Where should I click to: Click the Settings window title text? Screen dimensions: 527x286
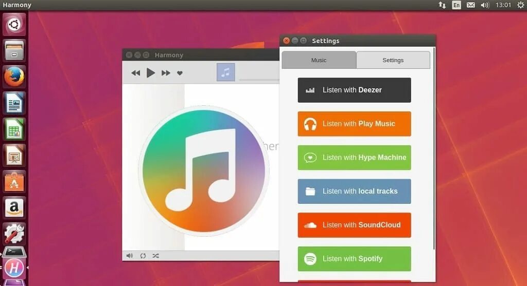[x=326, y=41]
